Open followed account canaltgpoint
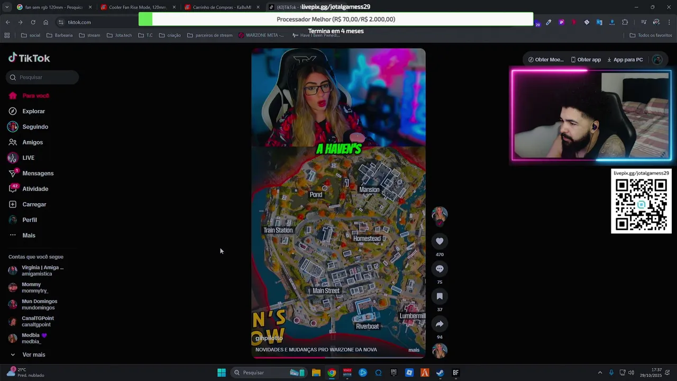Image resolution: width=677 pixels, height=381 pixels. [x=31, y=321]
